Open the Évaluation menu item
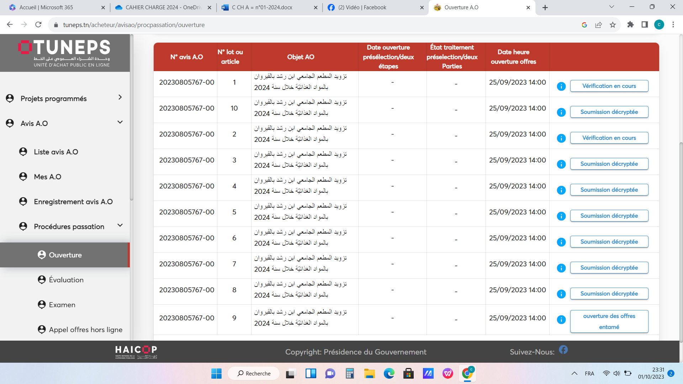 [66, 280]
